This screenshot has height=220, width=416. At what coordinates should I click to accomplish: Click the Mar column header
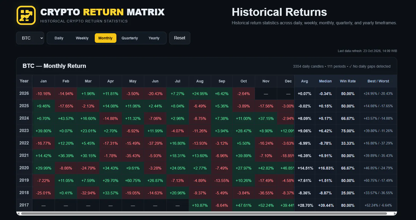88,81
